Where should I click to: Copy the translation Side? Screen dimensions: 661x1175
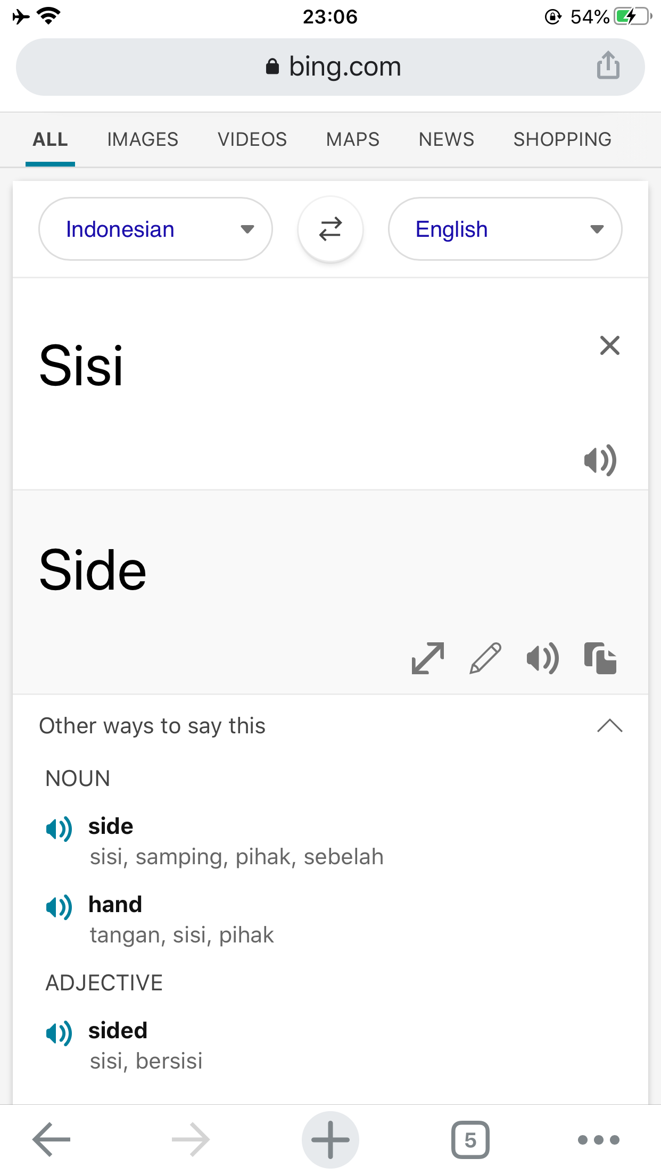point(600,658)
